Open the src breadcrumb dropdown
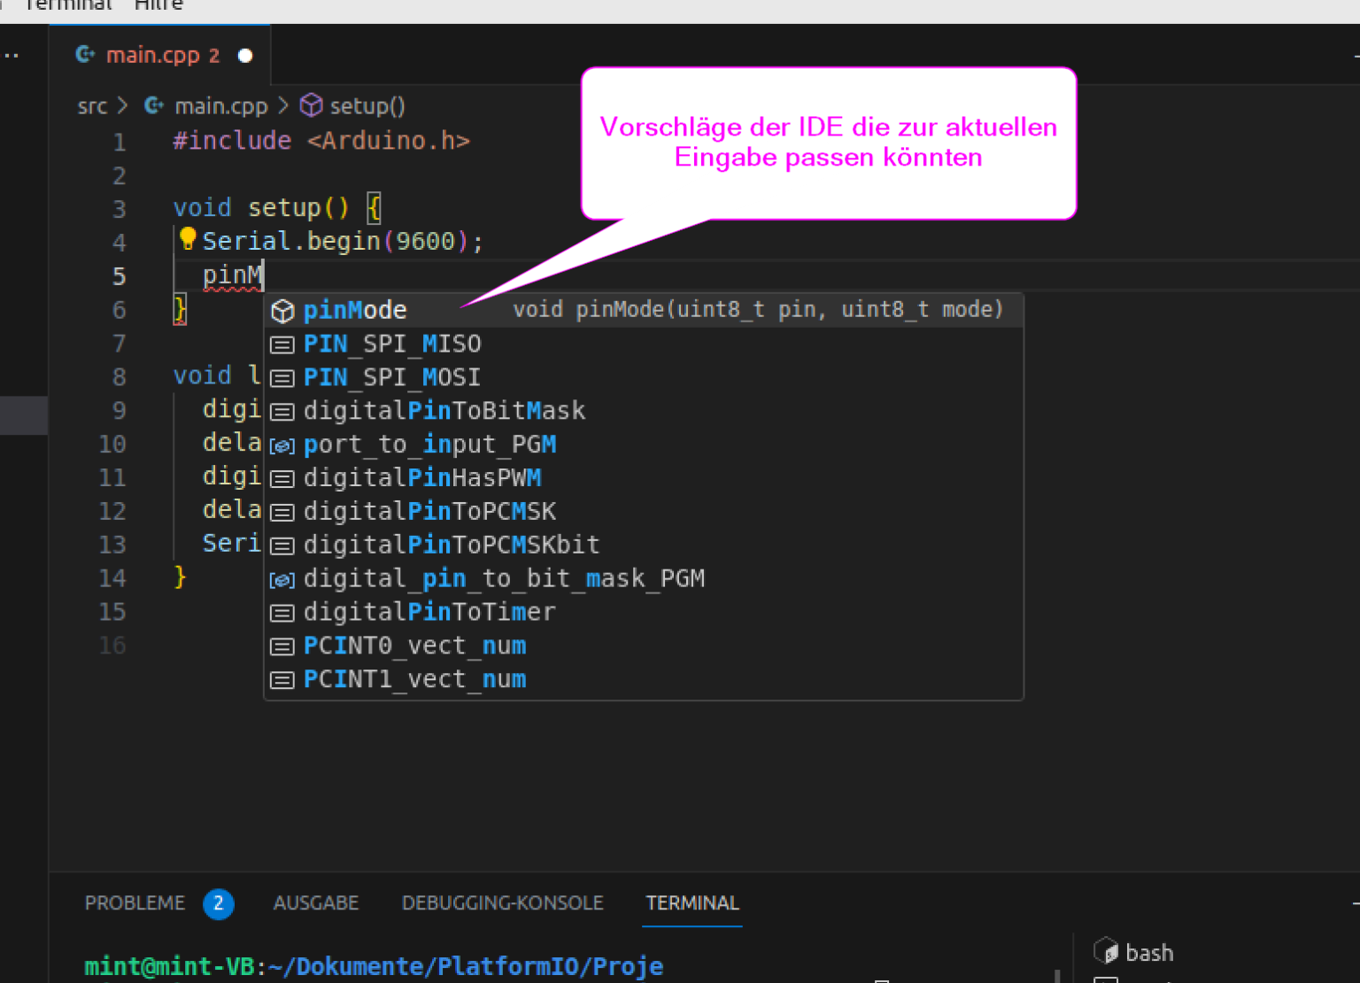Viewport: 1360px width, 983px height. pyautogui.click(x=91, y=105)
